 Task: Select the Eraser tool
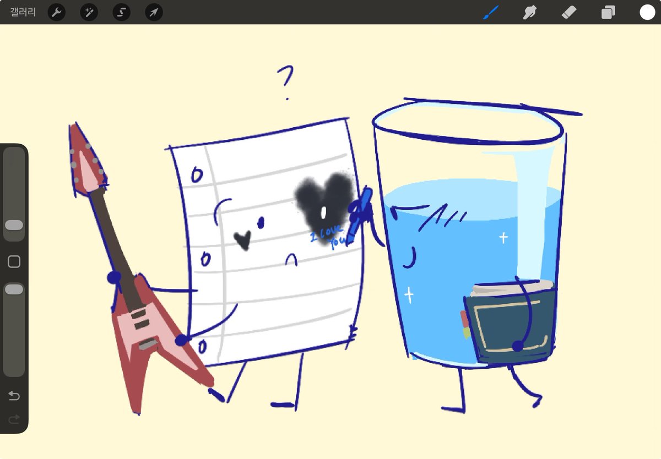[568, 12]
